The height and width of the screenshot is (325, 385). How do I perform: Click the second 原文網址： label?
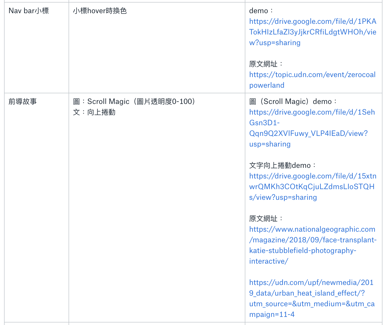click(263, 219)
